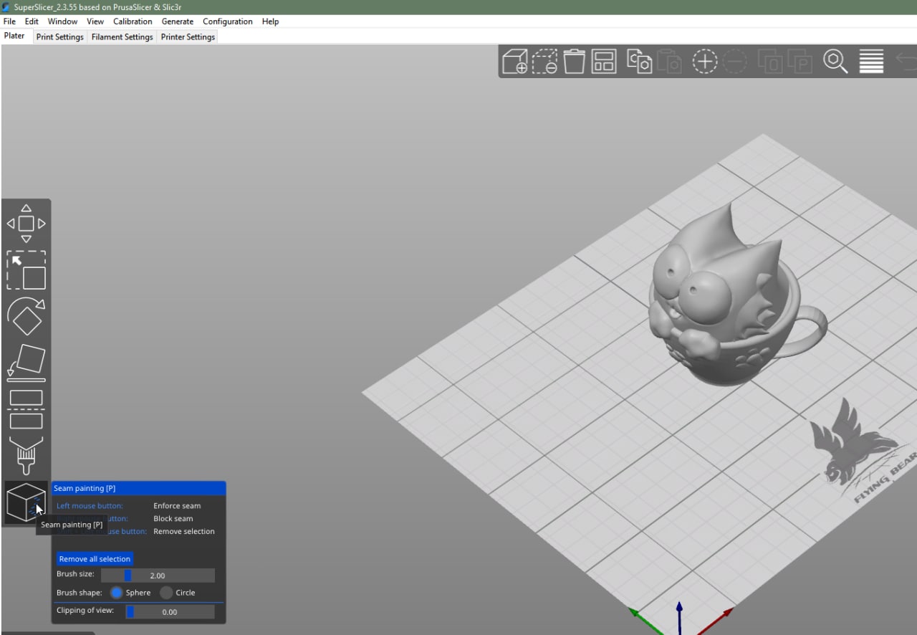Screen dimensions: 917x635
Task: Click the Paste clipboard icon
Action: (669, 62)
